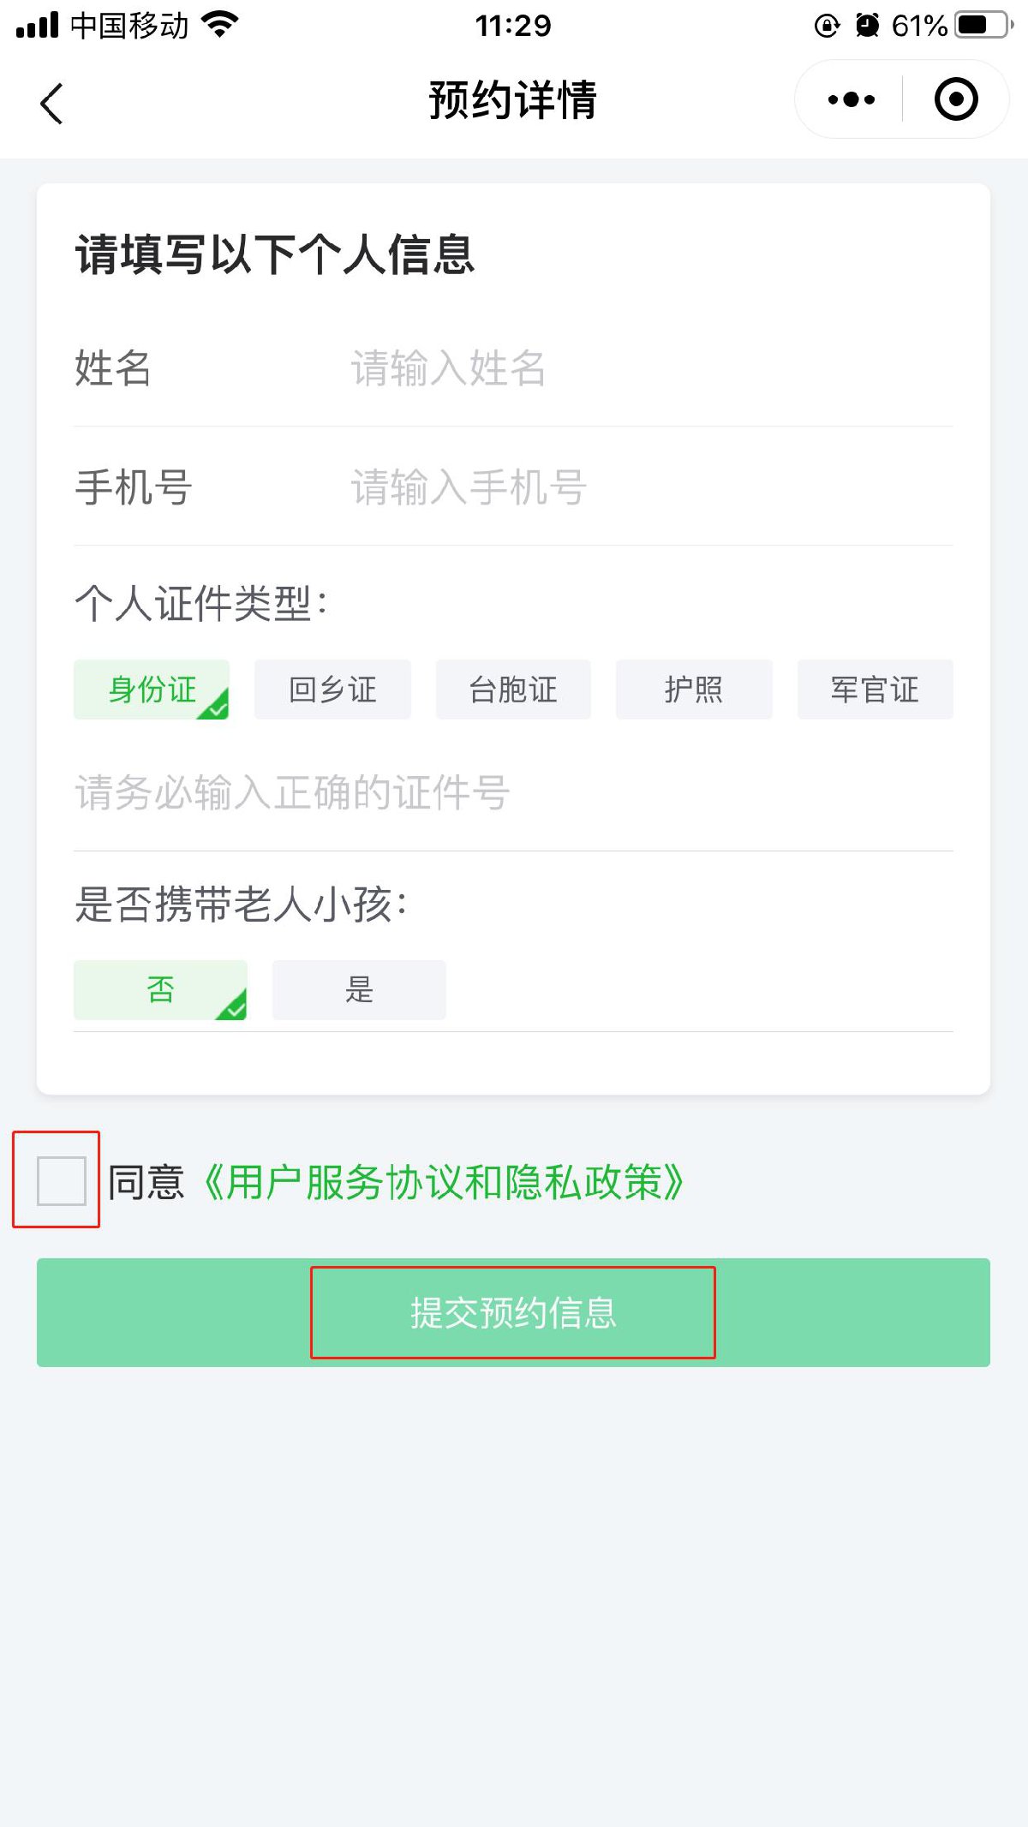Select 是 for bringing elderly or children
1028x1827 pixels.
(359, 990)
